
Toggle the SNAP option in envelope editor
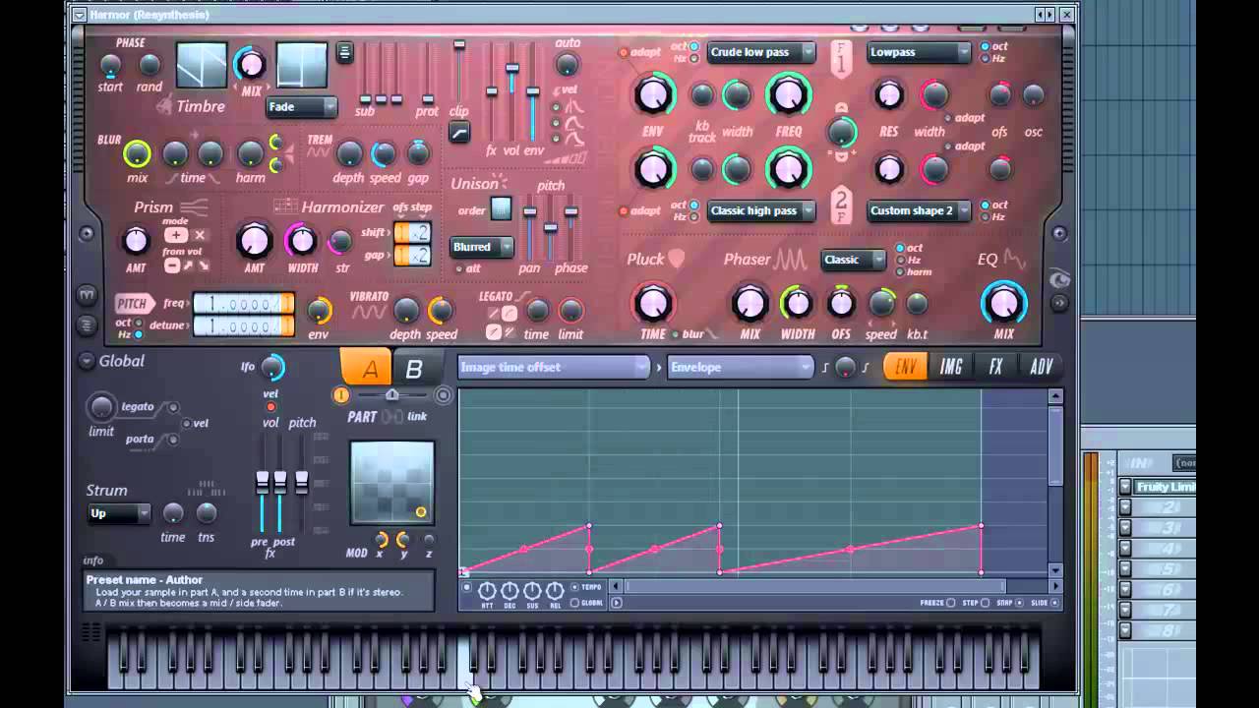(1019, 603)
